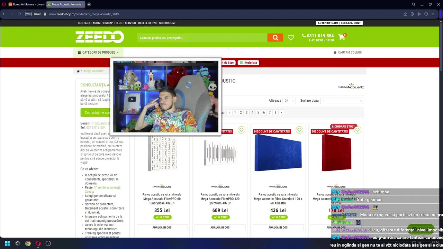This screenshot has height=249, width=443.
Task: Go to page 8 in pagination
Action: [x=275, y=112]
